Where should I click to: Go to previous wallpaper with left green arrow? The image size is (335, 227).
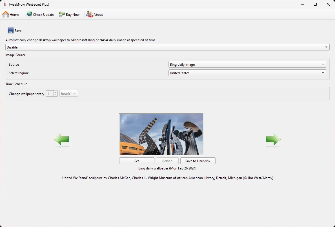point(61,140)
